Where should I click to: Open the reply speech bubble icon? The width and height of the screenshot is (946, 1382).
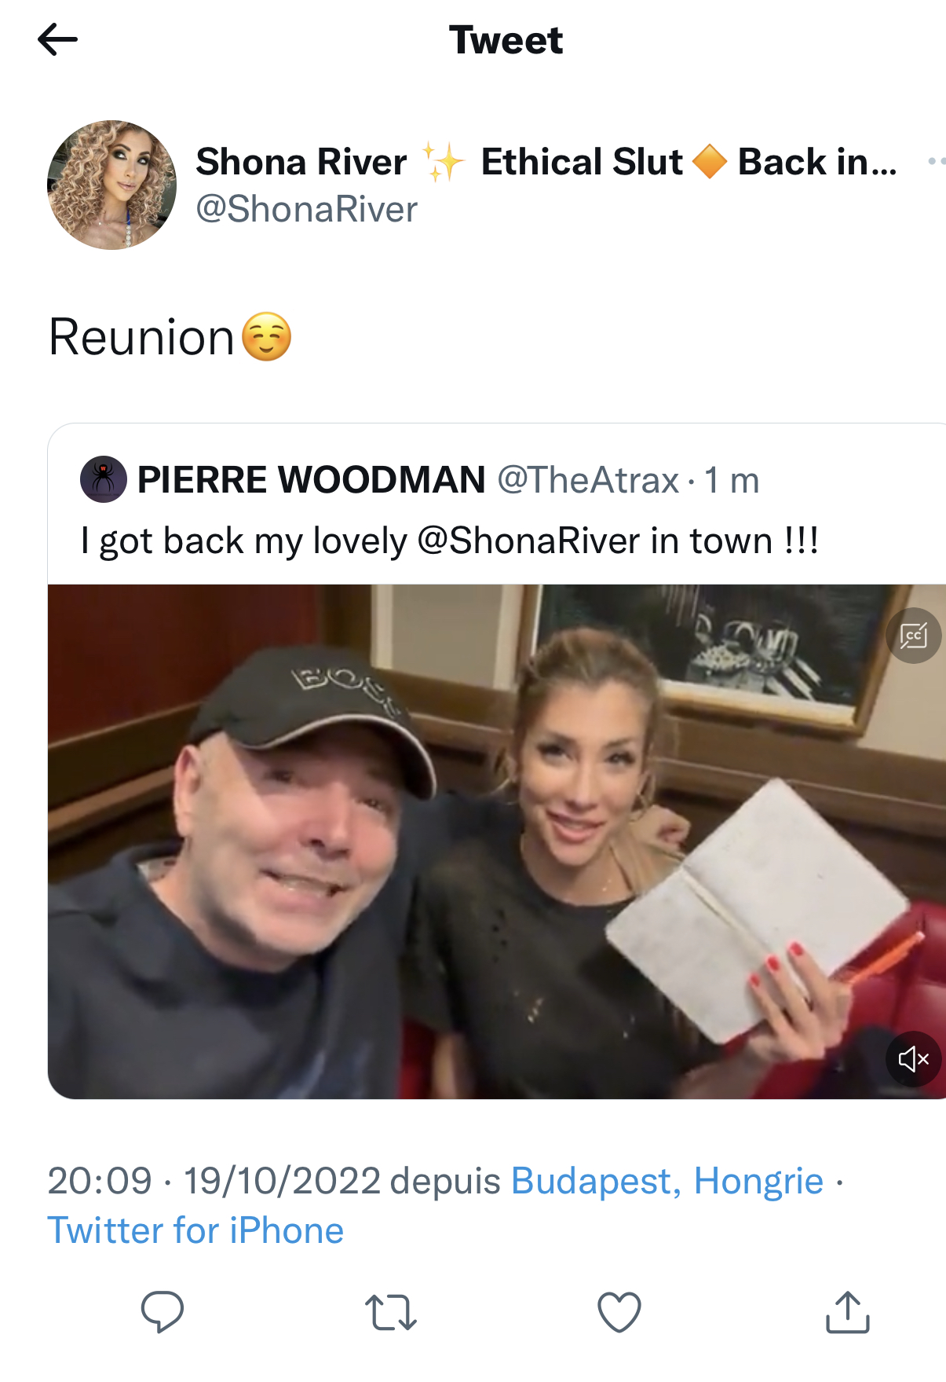(x=163, y=1311)
